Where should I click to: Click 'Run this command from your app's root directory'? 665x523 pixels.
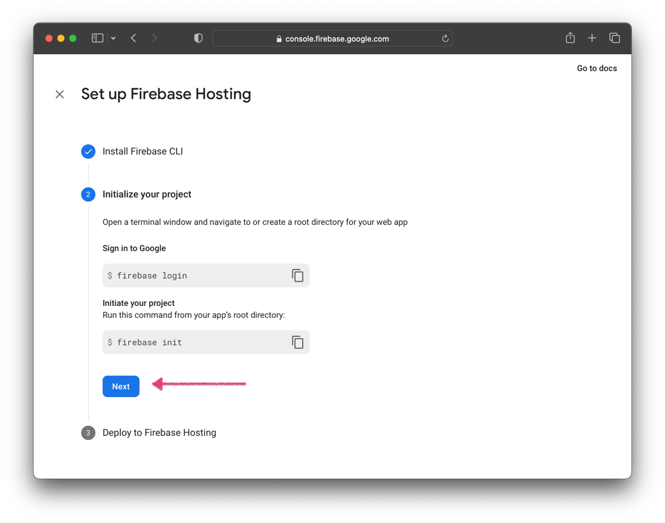194,315
